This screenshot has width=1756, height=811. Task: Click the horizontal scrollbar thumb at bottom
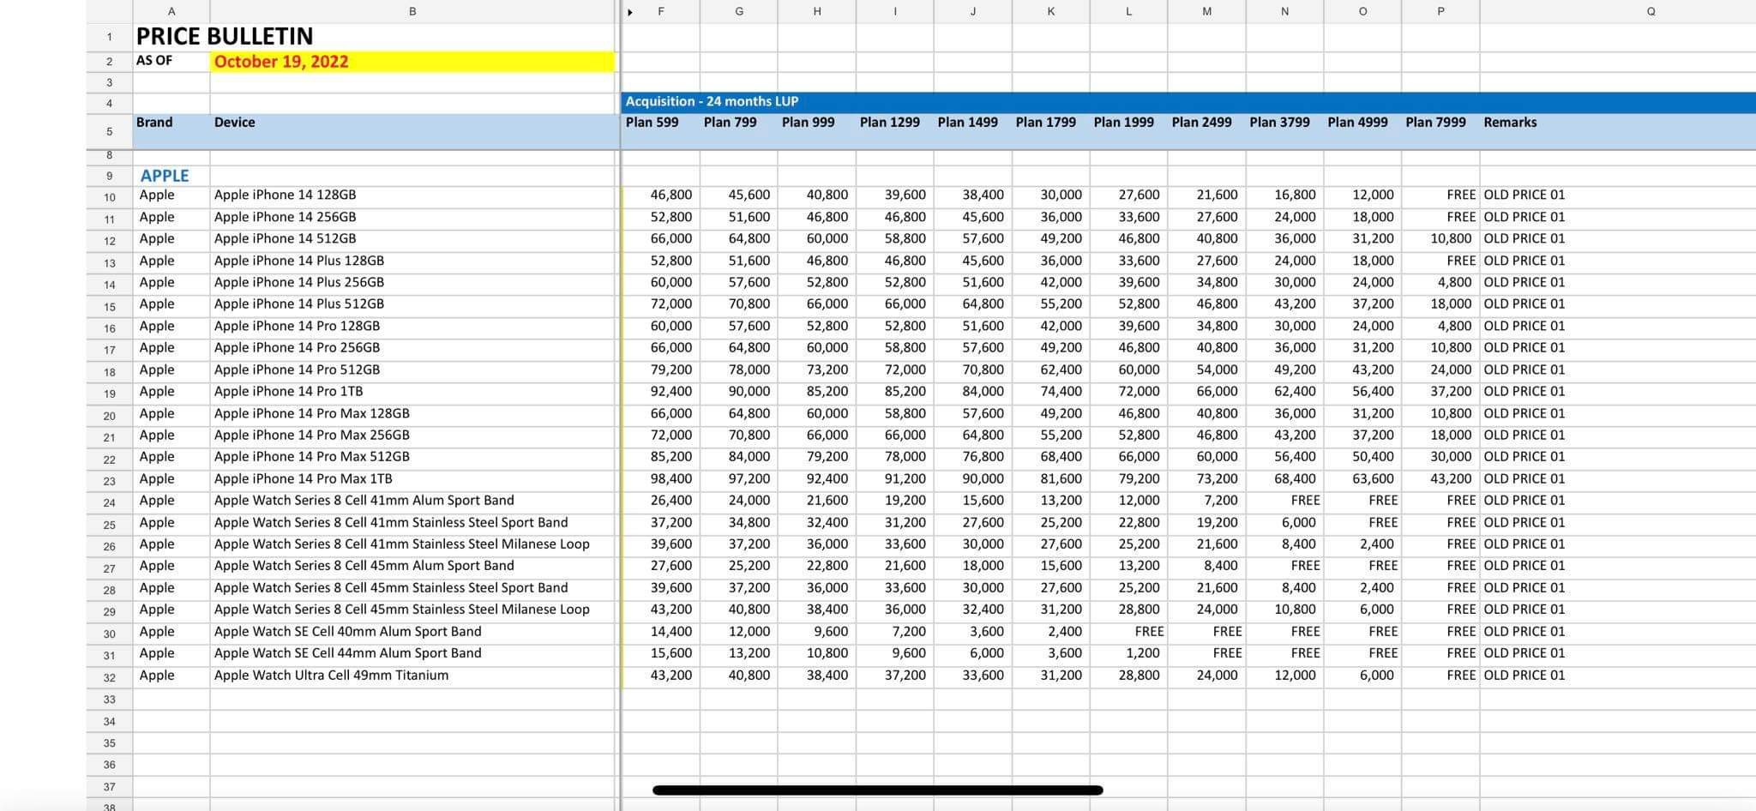pyautogui.click(x=877, y=790)
